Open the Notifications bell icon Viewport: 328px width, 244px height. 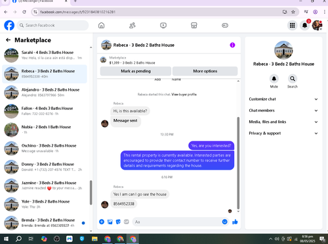point(304,26)
